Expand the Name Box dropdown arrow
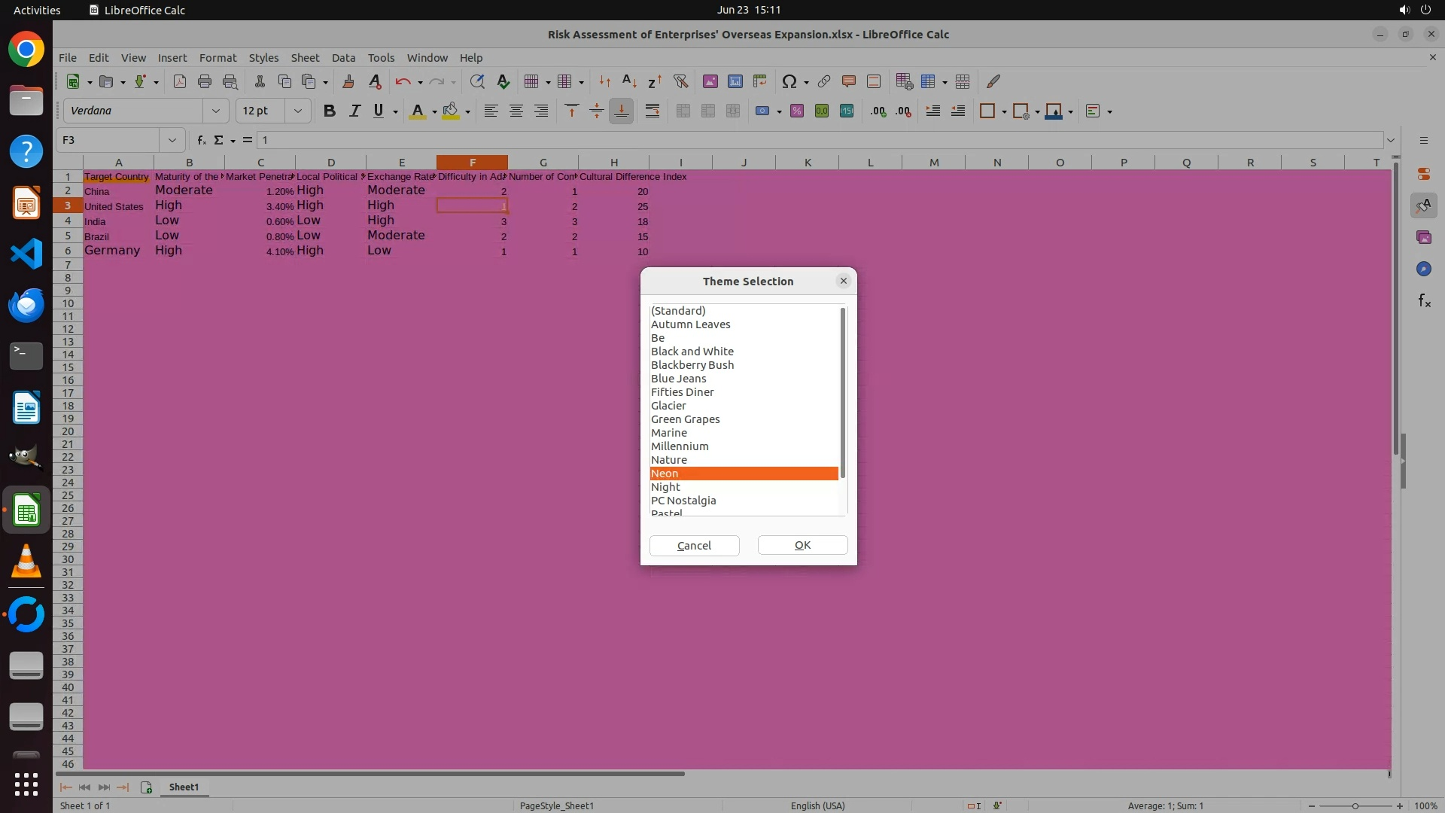 pyautogui.click(x=172, y=140)
